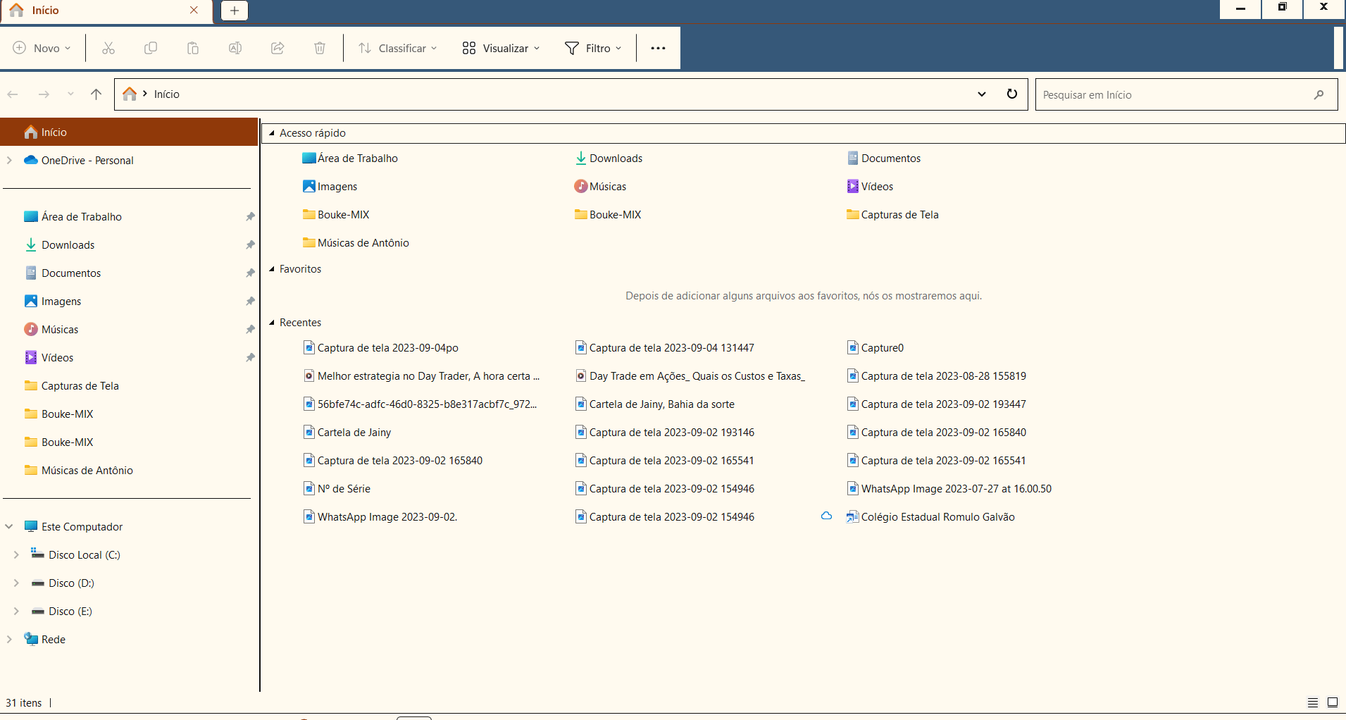Open the Classificar sort dropdown
1346x720 pixels.
click(398, 48)
